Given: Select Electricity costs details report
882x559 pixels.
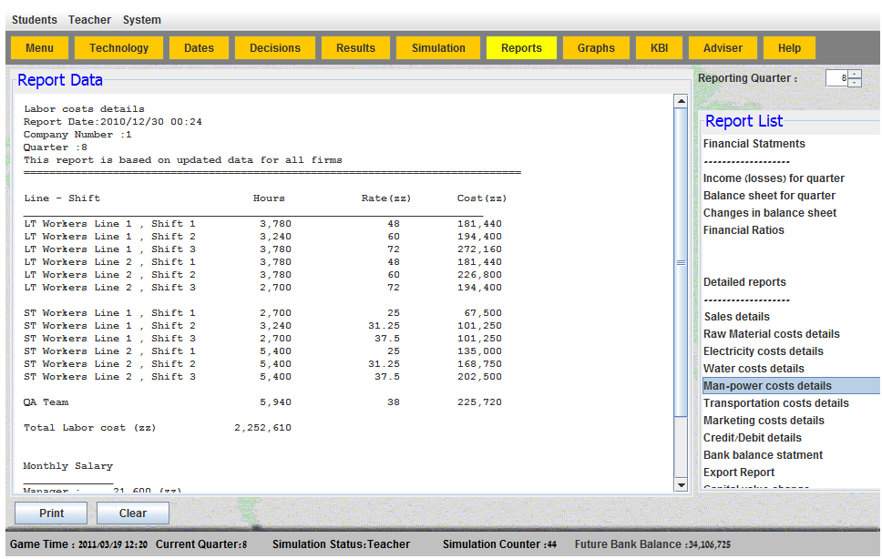Looking at the screenshot, I should [x=763, y=351].
